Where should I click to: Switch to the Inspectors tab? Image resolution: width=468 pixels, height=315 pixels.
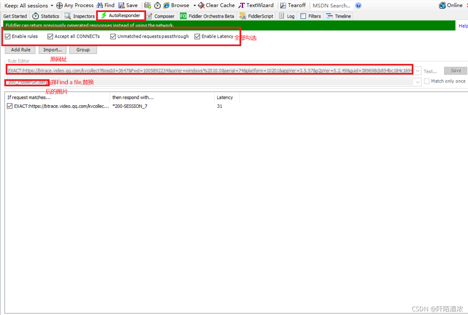pos(80,16)
